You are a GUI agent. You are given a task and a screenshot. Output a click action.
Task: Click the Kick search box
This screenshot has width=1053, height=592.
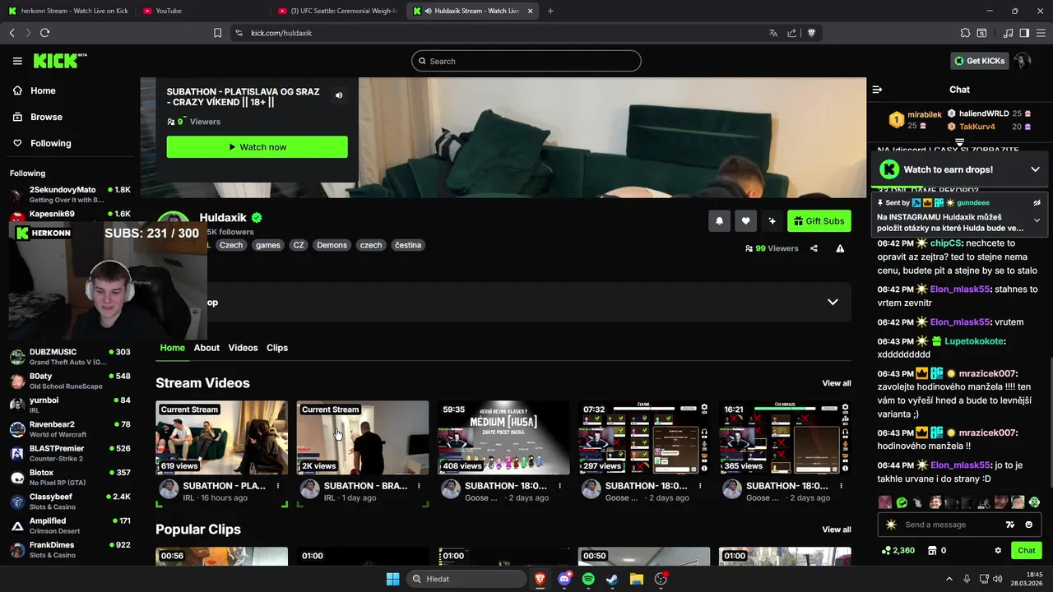pyautogui.click(x=526, y=61)
